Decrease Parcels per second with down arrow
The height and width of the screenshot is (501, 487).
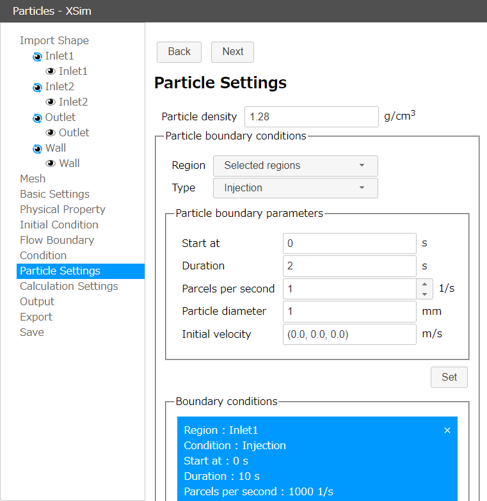click(x=425, y=294)
